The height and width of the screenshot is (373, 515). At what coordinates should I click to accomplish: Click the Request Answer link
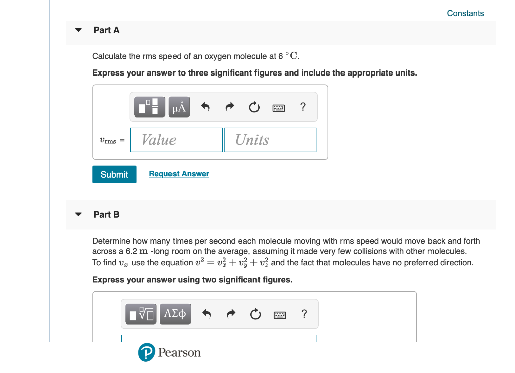point(179,174)
